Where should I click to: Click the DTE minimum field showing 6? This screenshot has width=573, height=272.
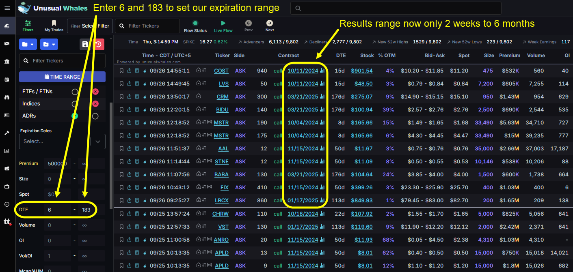click(57, 210)
